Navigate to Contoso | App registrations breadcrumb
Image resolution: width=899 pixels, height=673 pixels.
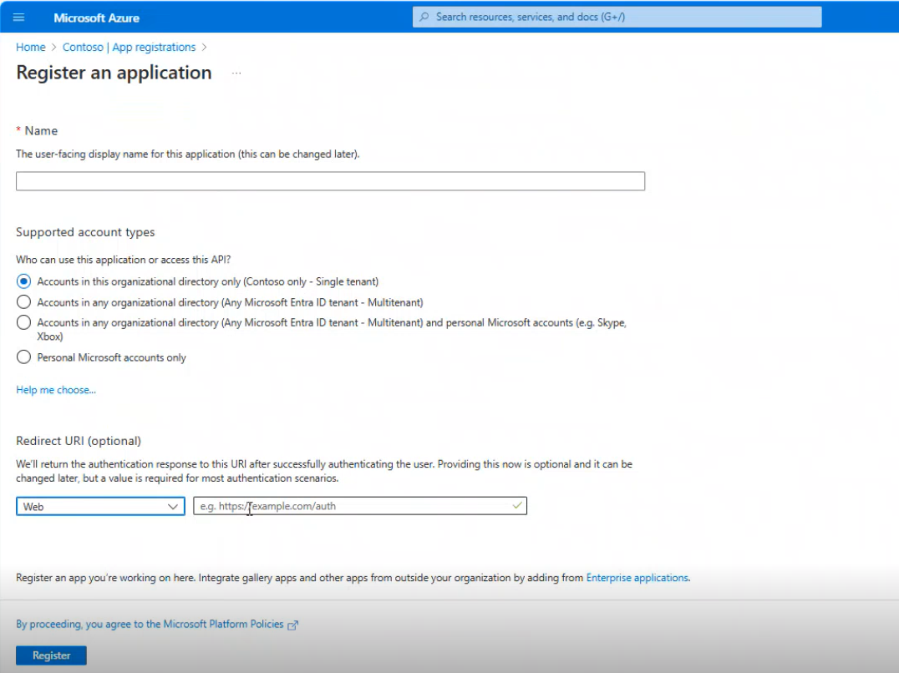click(129, 48)
